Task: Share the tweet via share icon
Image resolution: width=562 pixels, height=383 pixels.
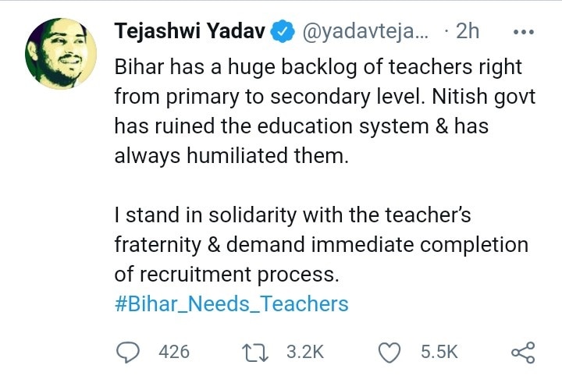Action: 523,352
